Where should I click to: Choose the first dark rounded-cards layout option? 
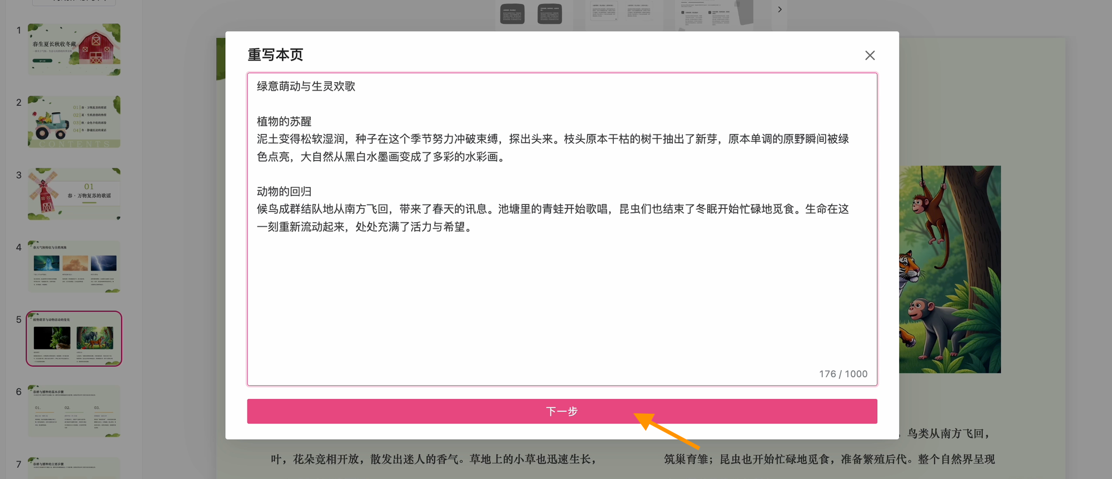pyautogui.click(x=531, y=13)
